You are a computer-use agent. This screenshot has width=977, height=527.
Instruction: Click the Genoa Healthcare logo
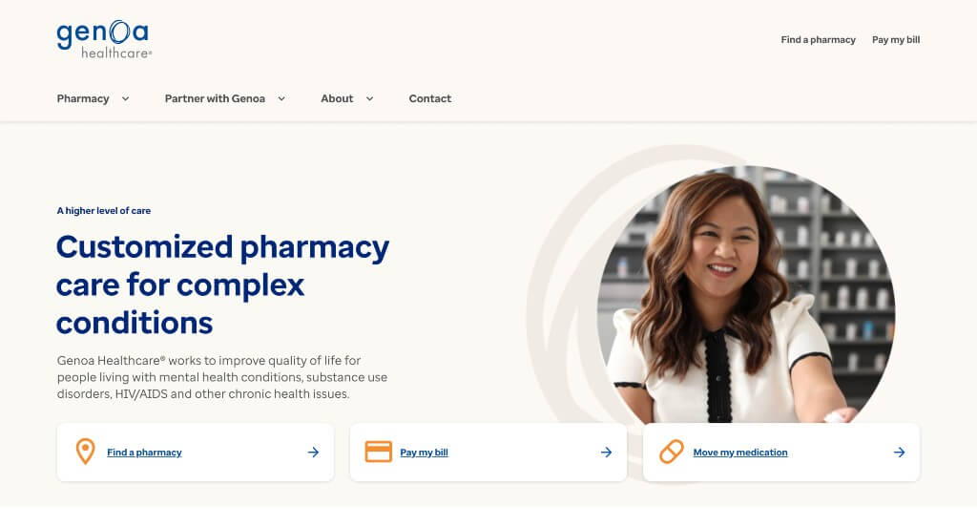[104, 39]
